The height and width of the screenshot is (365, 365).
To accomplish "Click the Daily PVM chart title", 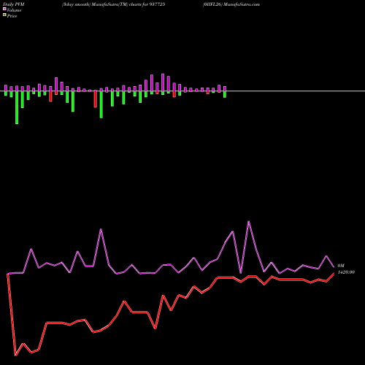I will point(14,4).
